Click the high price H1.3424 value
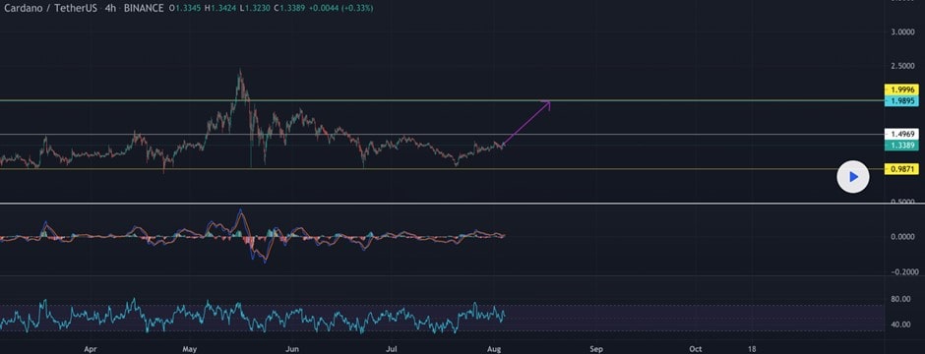This screenshot has height=354, width=925. click(x=221, y=8)
